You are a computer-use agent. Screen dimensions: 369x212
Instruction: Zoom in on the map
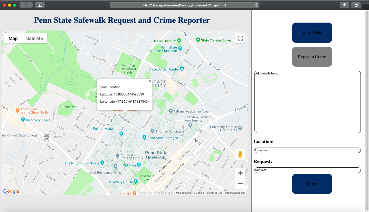(240, 173)
